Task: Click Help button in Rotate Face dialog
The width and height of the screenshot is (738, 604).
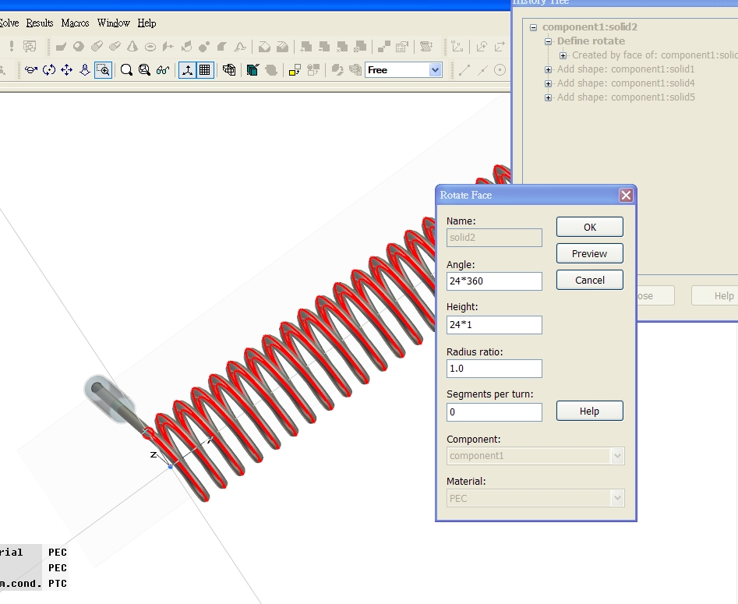Action: (x=590, y=411)
